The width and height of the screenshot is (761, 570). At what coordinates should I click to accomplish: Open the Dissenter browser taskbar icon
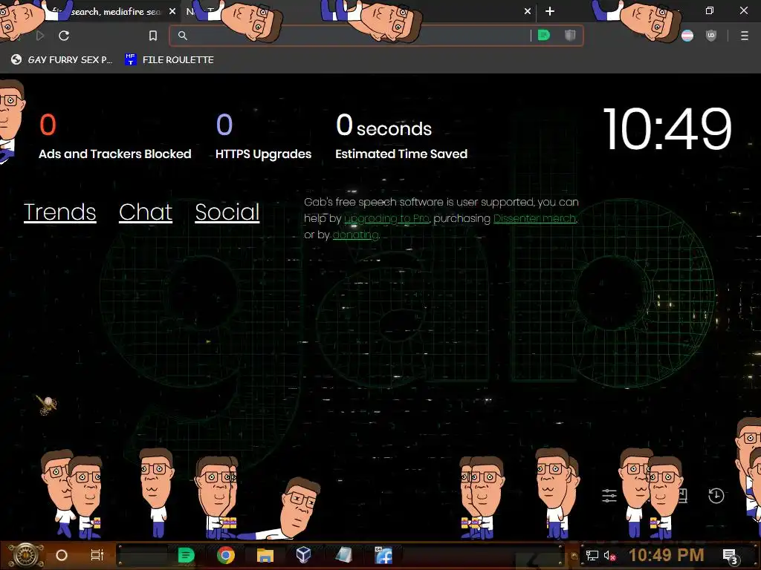point(186,555)
